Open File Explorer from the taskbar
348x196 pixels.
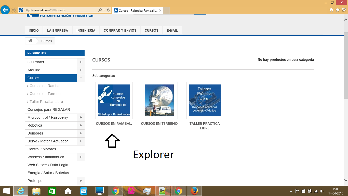click(x=36, y=191)
